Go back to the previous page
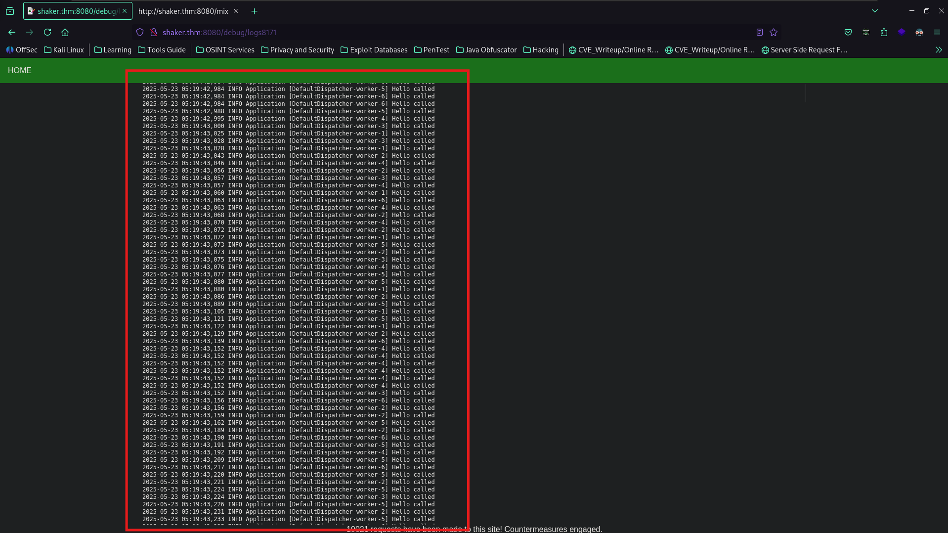The height and width of the screenshot is (533, 948). pyautogui.click(x=12, y=32)
